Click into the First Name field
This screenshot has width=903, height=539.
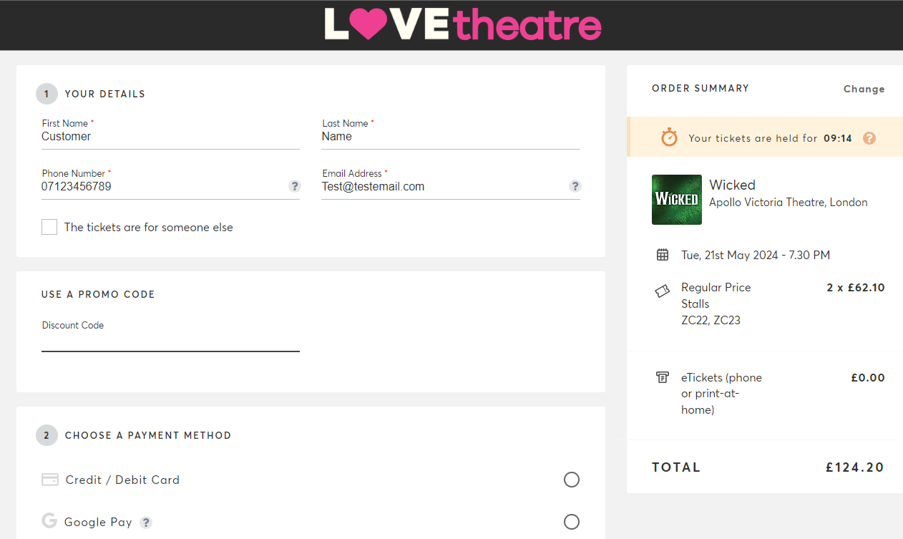[x=170, y=137]
